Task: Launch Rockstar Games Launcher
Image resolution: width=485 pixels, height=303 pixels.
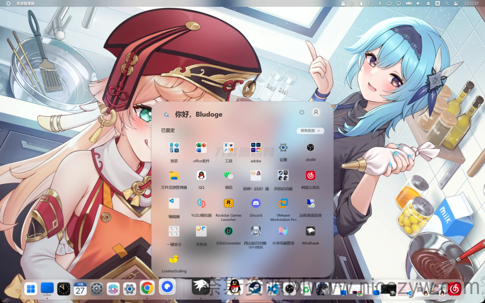Action: click(x=229, y=203)
